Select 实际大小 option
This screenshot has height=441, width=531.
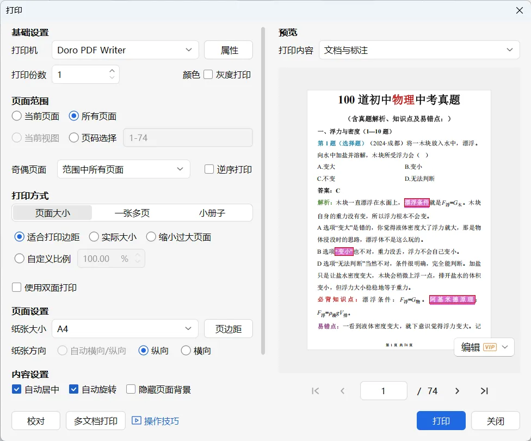[x=94, y=237]
